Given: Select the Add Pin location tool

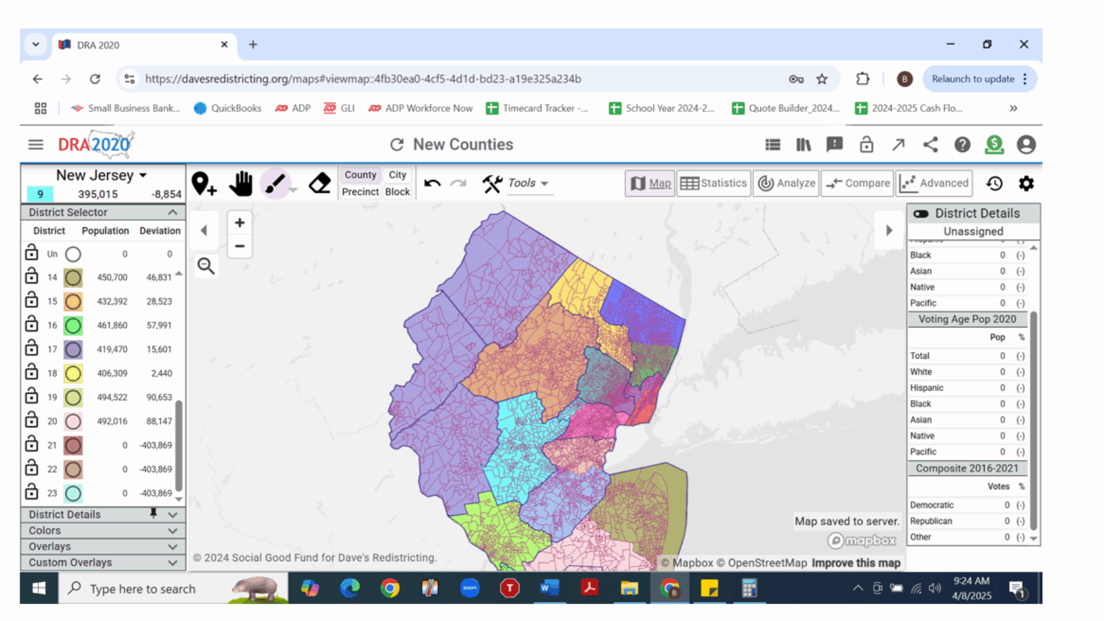Looking at the screenshot, I should [203, 184].
